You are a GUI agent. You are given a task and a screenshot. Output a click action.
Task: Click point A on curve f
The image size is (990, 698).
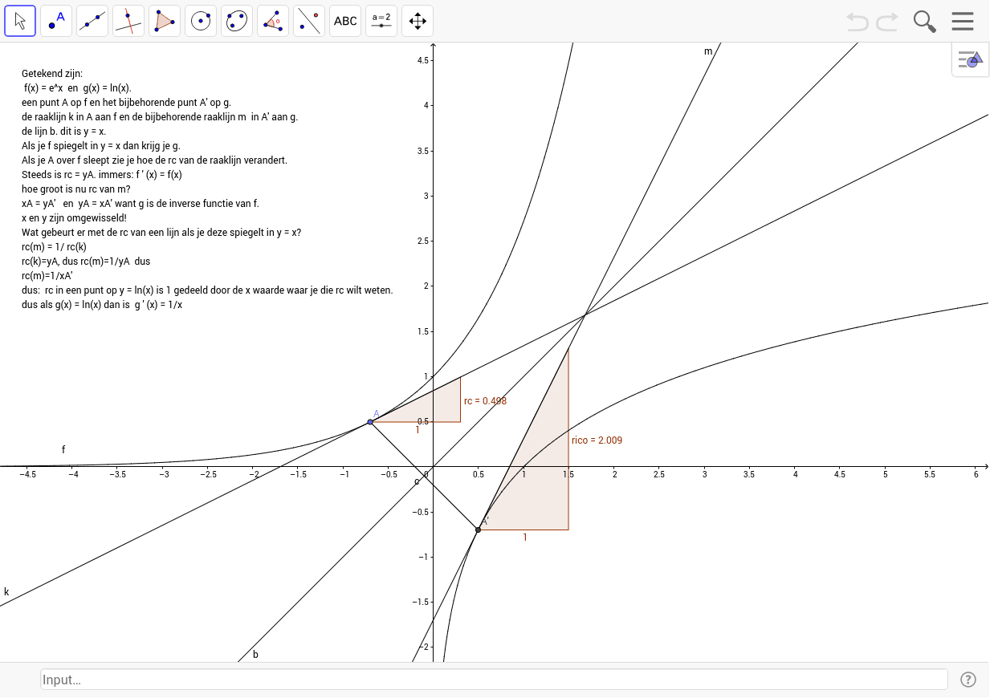[x=370, y=422]
